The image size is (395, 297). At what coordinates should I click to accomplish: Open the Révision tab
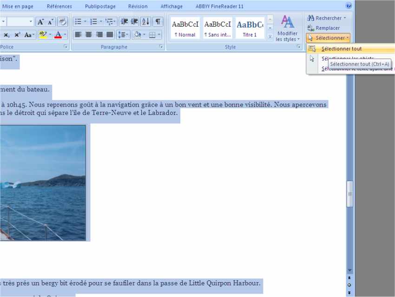click(138, 7)
